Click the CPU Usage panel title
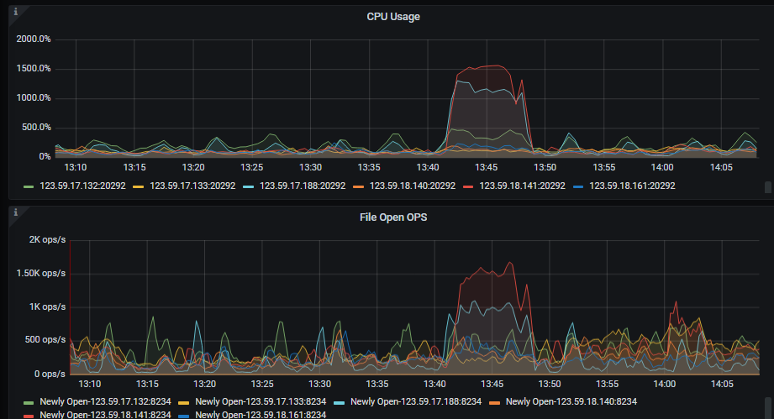The width and height of the screenshot is (774, 419). coord(393,17)
